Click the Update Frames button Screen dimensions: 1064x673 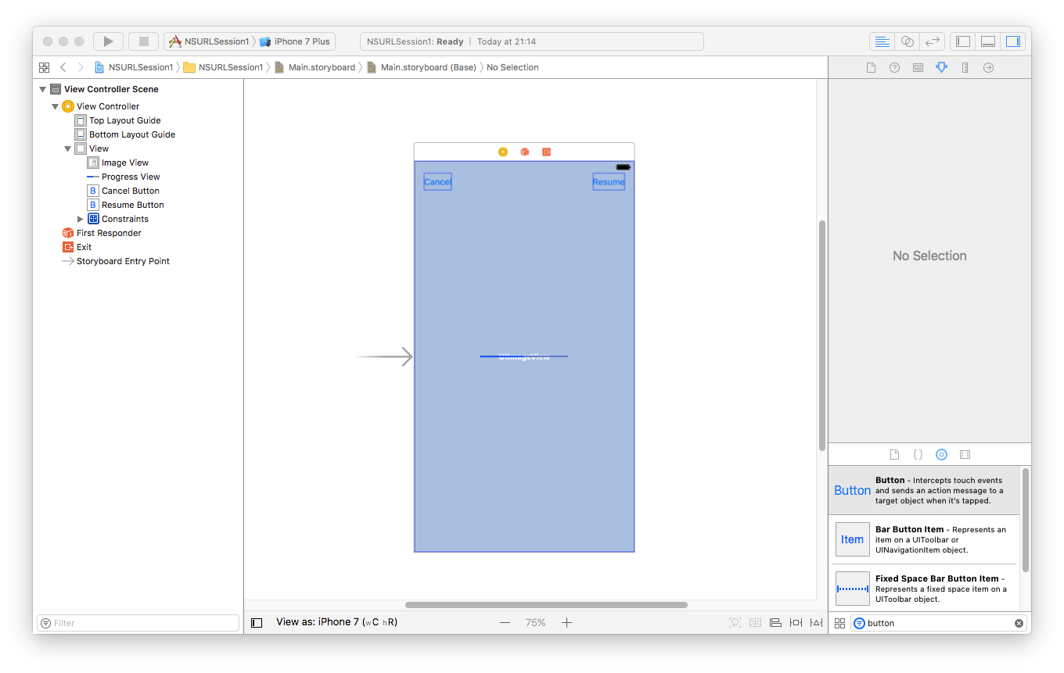735,623
